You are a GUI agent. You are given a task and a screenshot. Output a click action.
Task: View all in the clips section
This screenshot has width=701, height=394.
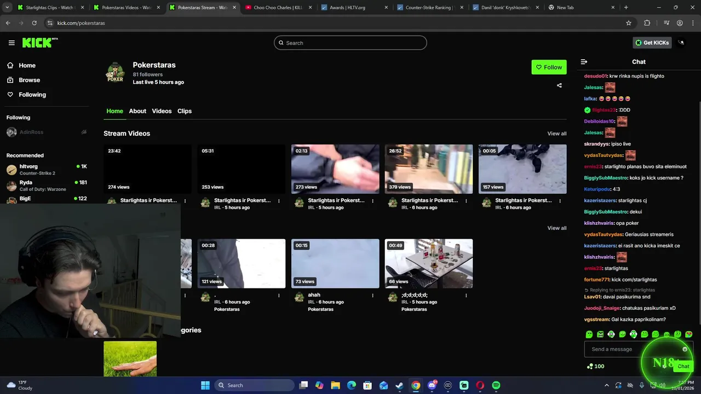[x=557, y=228]
